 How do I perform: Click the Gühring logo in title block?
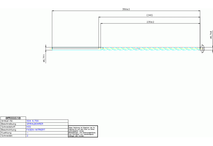pos(13,118)
